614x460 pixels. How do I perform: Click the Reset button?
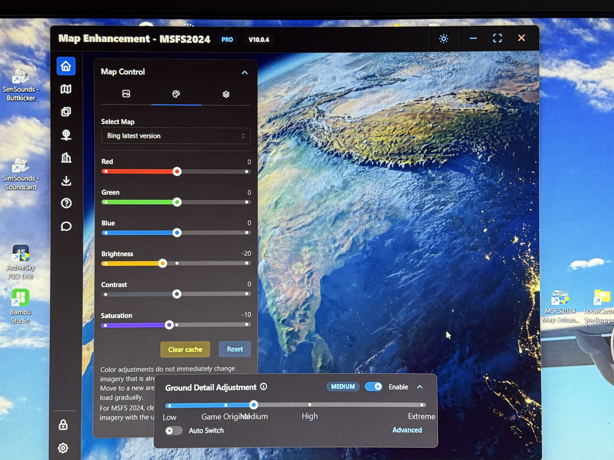click(235, 349)
